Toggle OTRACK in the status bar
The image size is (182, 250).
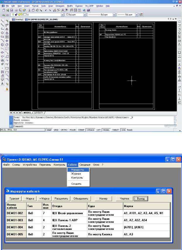(91, 129)
